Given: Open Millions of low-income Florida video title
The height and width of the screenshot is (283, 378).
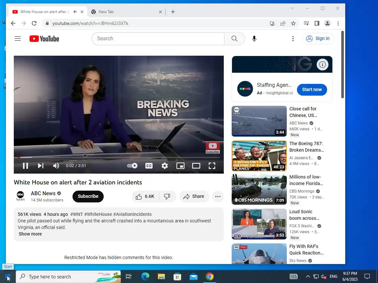Looking at the screenshot, I should point(306,180).
